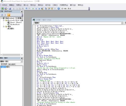Toggle Folders icon in project panel
Viewport: 126px width, 106px height.
[9, 15]
